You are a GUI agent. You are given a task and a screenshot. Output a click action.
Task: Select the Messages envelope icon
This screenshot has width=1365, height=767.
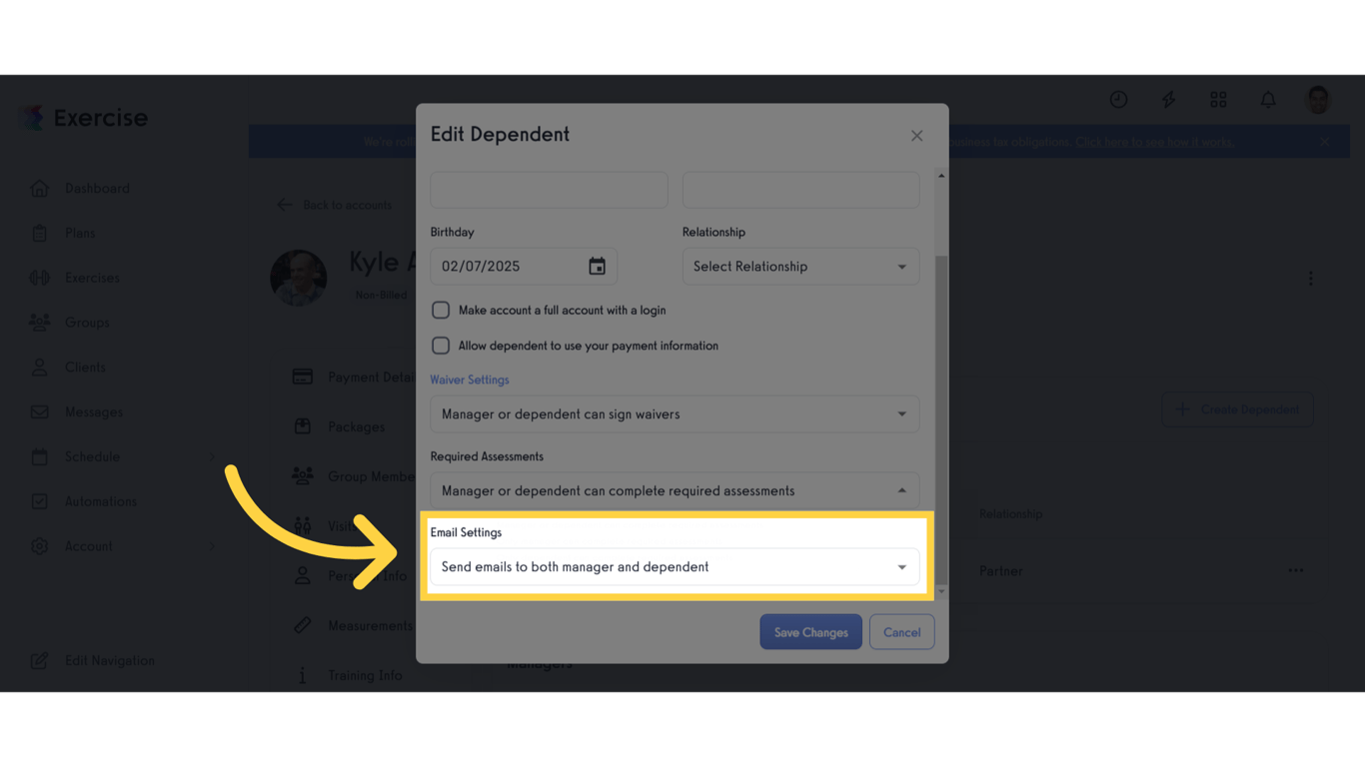point(39,411)
